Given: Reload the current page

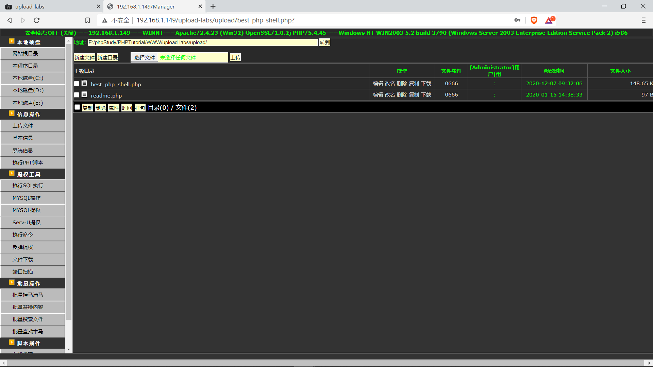Looking at the screenshot, I should click(37, 20).
